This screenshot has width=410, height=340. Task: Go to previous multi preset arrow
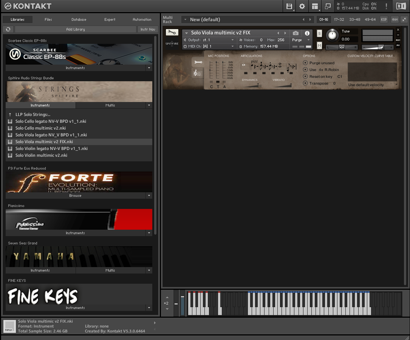(303, 19)
